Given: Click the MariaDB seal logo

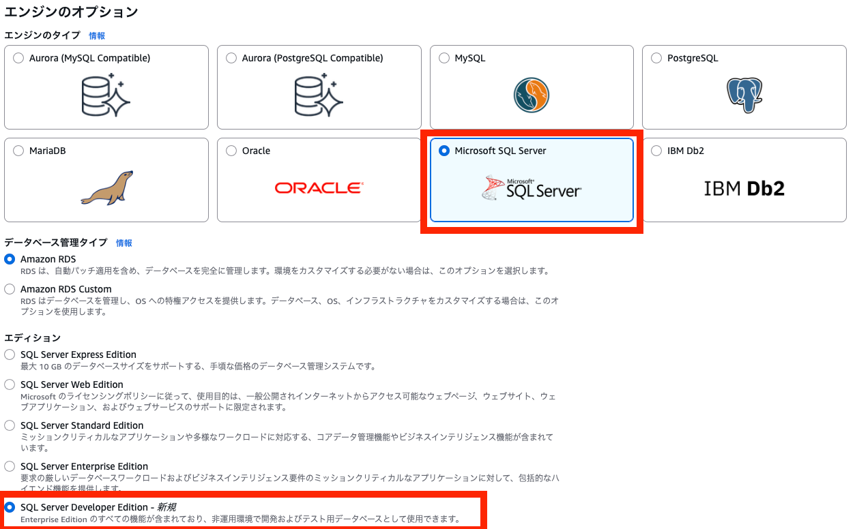Looking at the screenshot, I should click(x=106, y=187).
